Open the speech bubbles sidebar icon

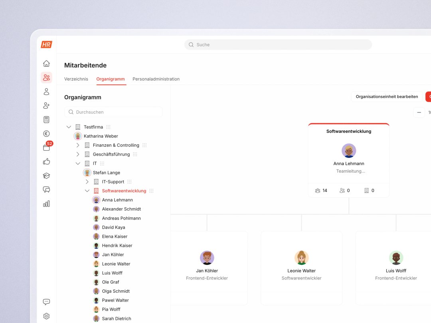tap(46, 189)
